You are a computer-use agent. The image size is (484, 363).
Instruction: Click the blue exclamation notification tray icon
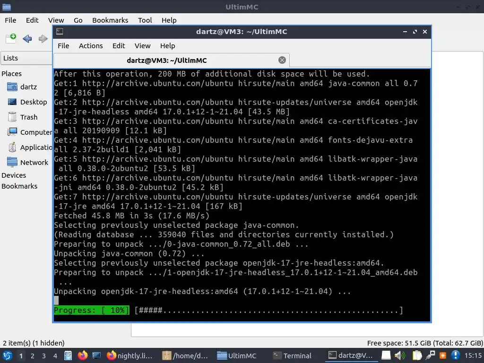coord(455,355)
